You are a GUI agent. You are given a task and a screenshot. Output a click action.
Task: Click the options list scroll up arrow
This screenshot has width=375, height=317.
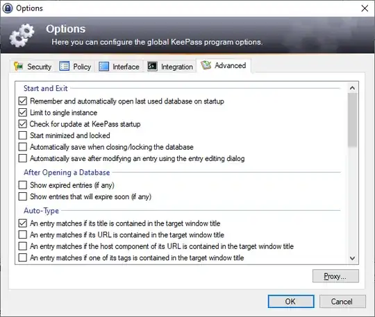coord(352,88)
